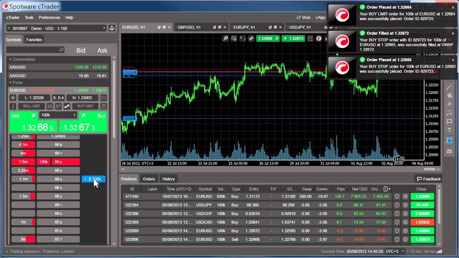Open the Help menu
This screenshot has width=459, height=258.
click(x=69, y=18)
